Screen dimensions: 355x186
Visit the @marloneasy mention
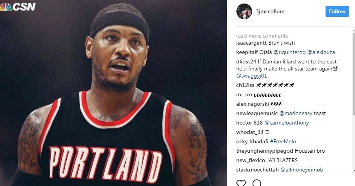[296, 113]
